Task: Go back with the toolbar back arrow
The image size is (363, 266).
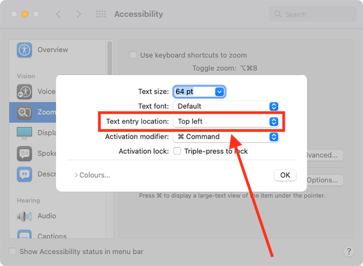Action: click(58, 14)
